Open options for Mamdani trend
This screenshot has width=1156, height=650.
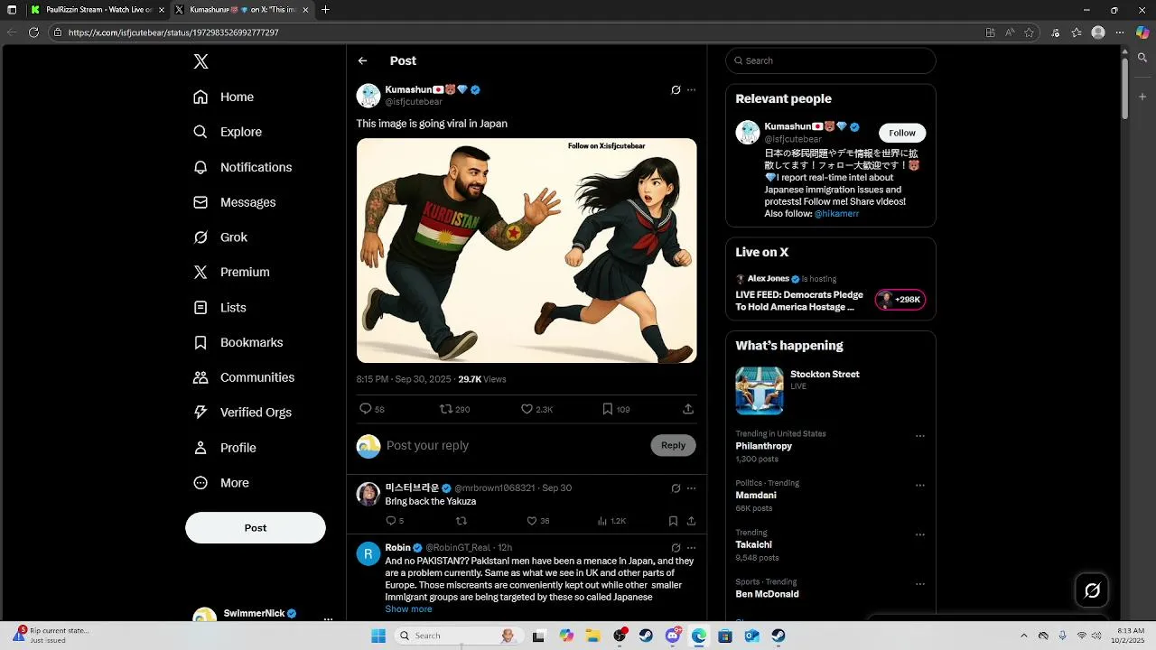(x=920, y=486)
